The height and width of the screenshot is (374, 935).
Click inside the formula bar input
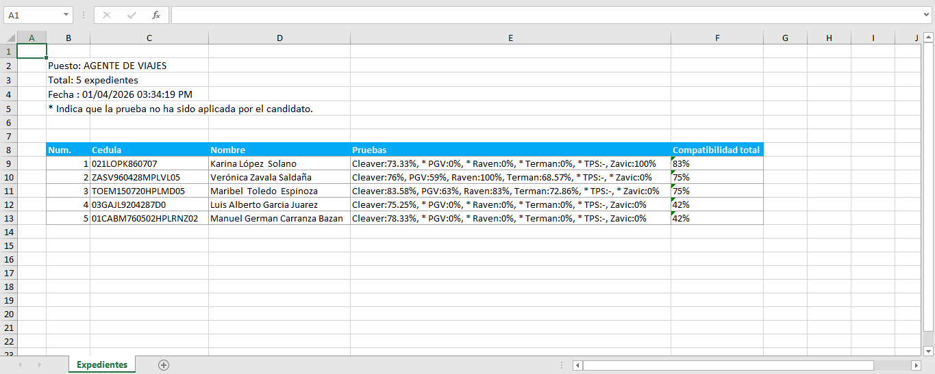tap(545, 15)
